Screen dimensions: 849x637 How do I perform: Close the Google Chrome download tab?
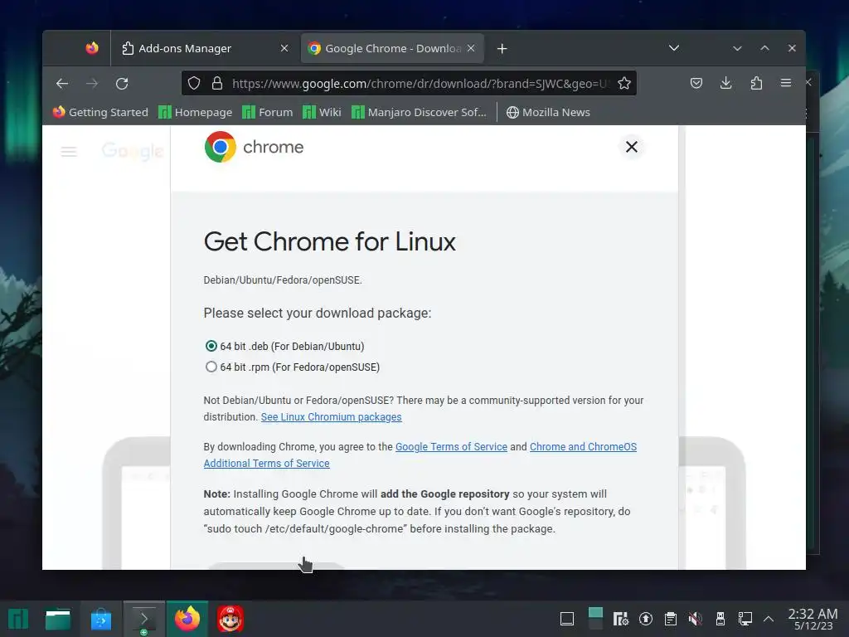(471, 48)
